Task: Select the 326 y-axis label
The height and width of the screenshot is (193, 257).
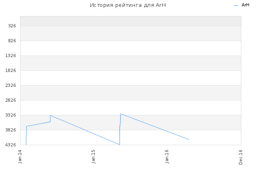Action: 12,26
